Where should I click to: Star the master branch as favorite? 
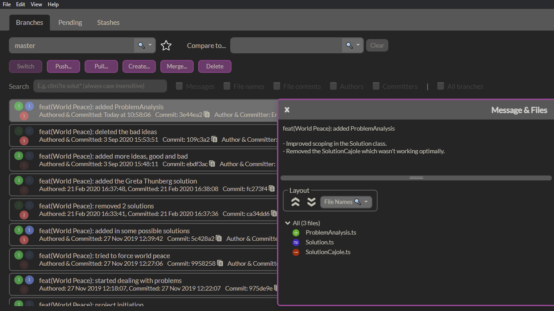(166, 45)
